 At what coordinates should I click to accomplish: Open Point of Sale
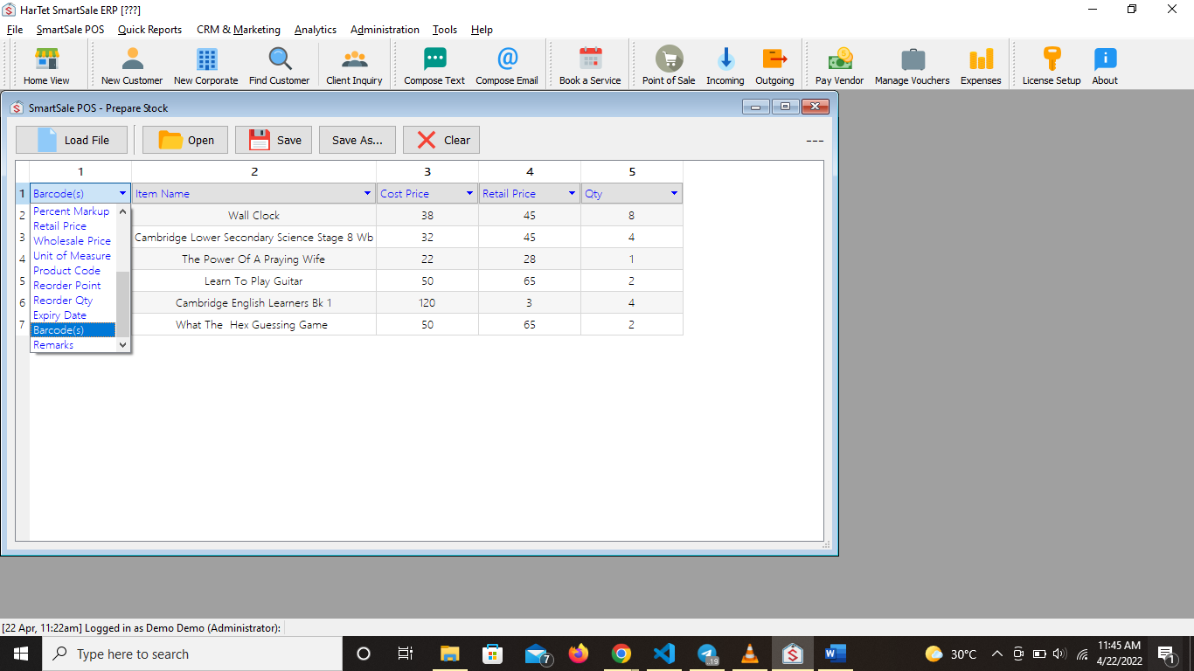pyautogui.click(x=669, y=66)
